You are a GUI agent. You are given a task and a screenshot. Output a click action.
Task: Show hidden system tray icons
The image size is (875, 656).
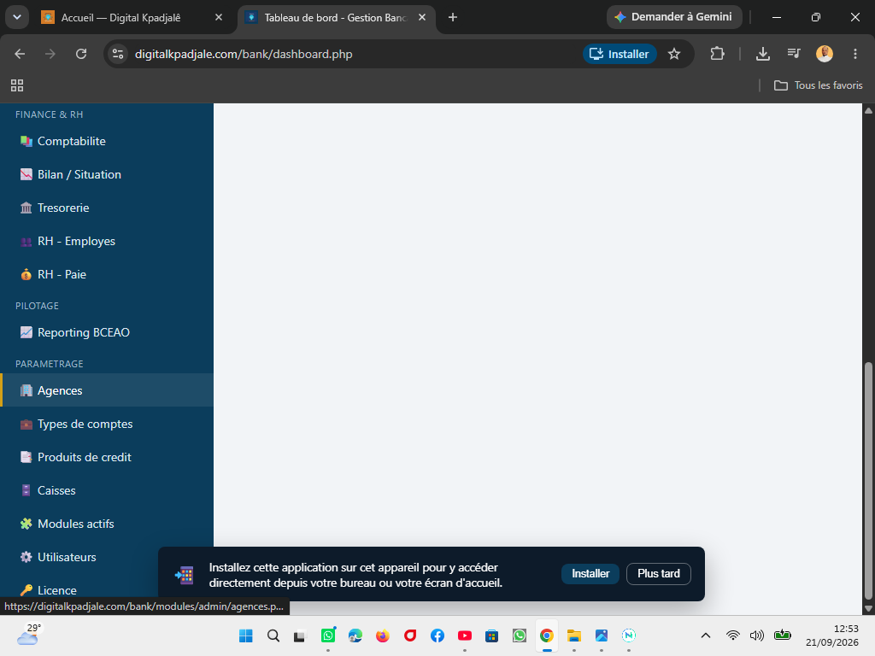705,635
